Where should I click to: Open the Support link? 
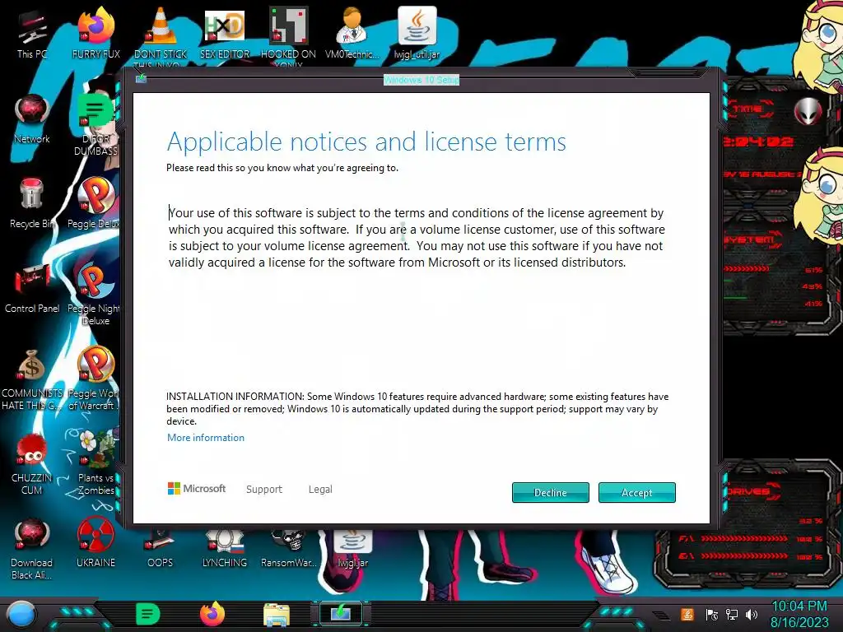[264, 489]
